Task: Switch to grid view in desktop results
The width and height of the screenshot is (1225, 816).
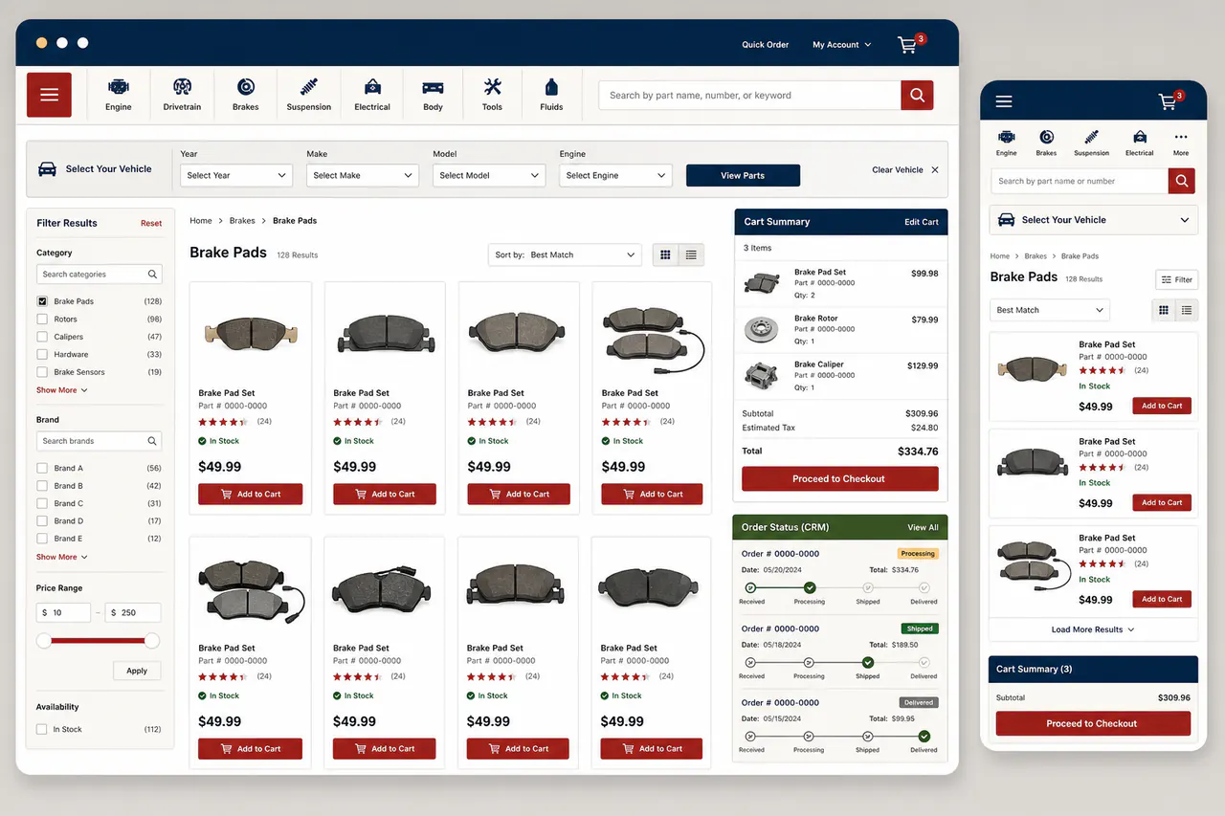Action: coord(665,255)
